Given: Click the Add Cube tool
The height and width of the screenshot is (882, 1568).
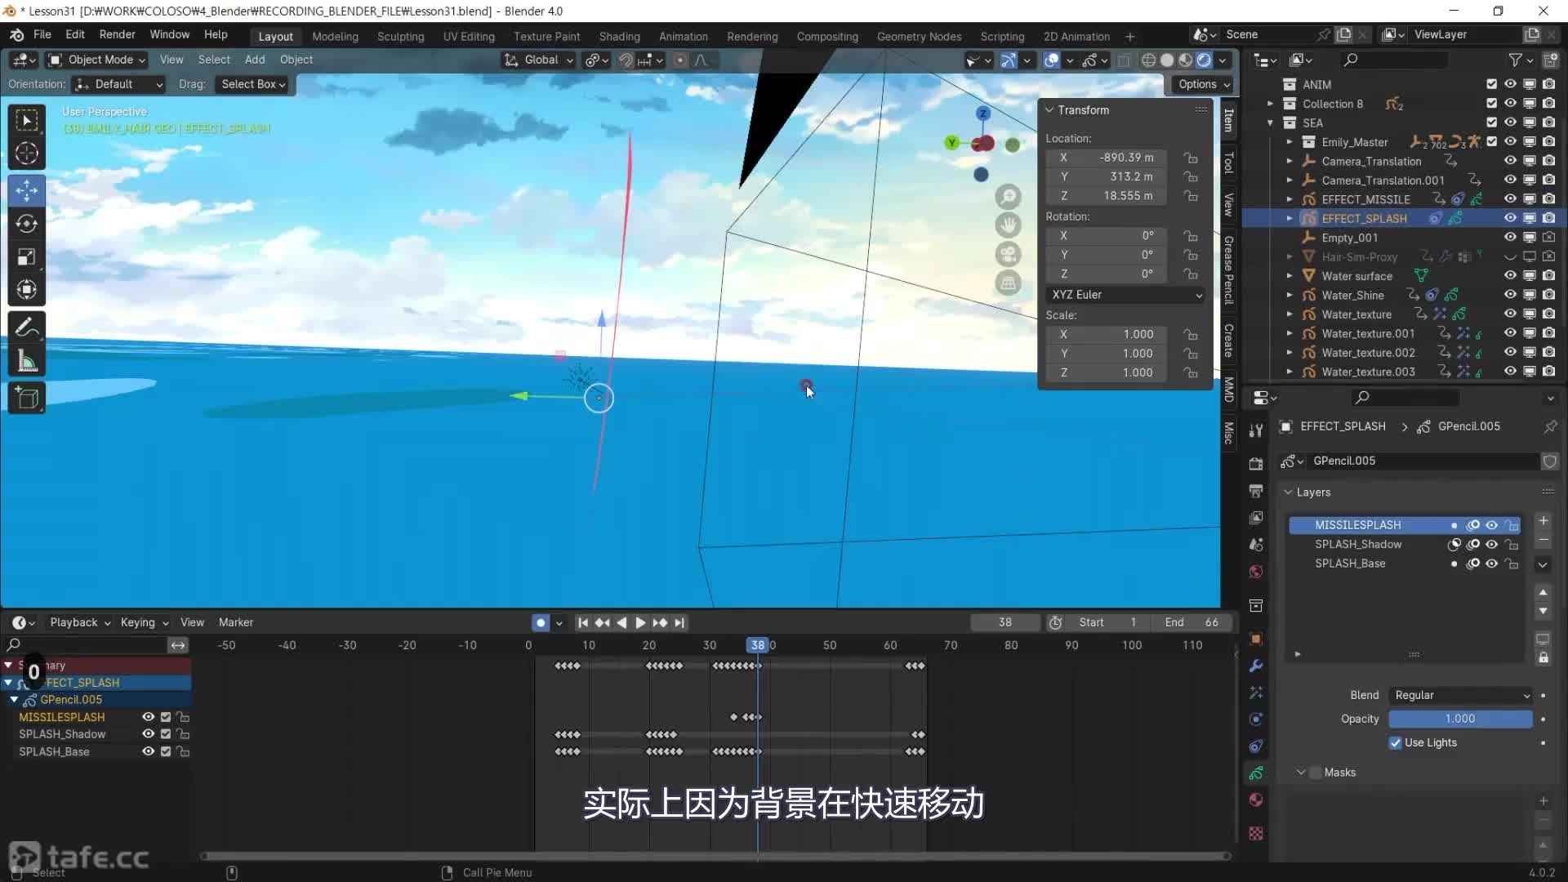Looking at the screenshot, I should [26, 399].
